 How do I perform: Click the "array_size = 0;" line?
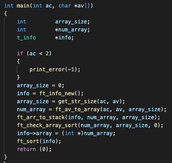(41, 85)
